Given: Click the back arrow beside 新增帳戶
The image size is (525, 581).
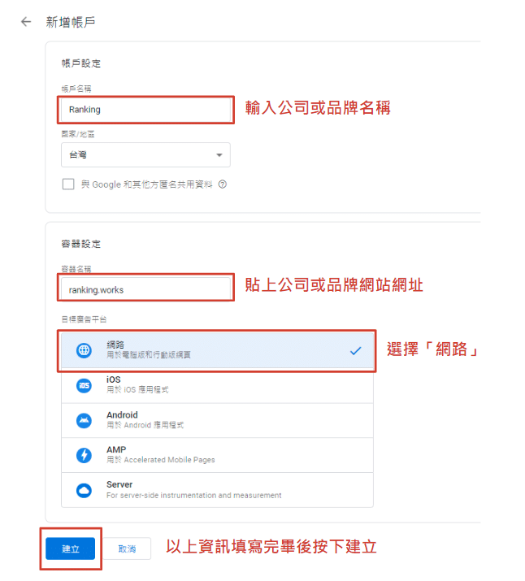Looking at the screenshot, I should [x=26, y=22].
